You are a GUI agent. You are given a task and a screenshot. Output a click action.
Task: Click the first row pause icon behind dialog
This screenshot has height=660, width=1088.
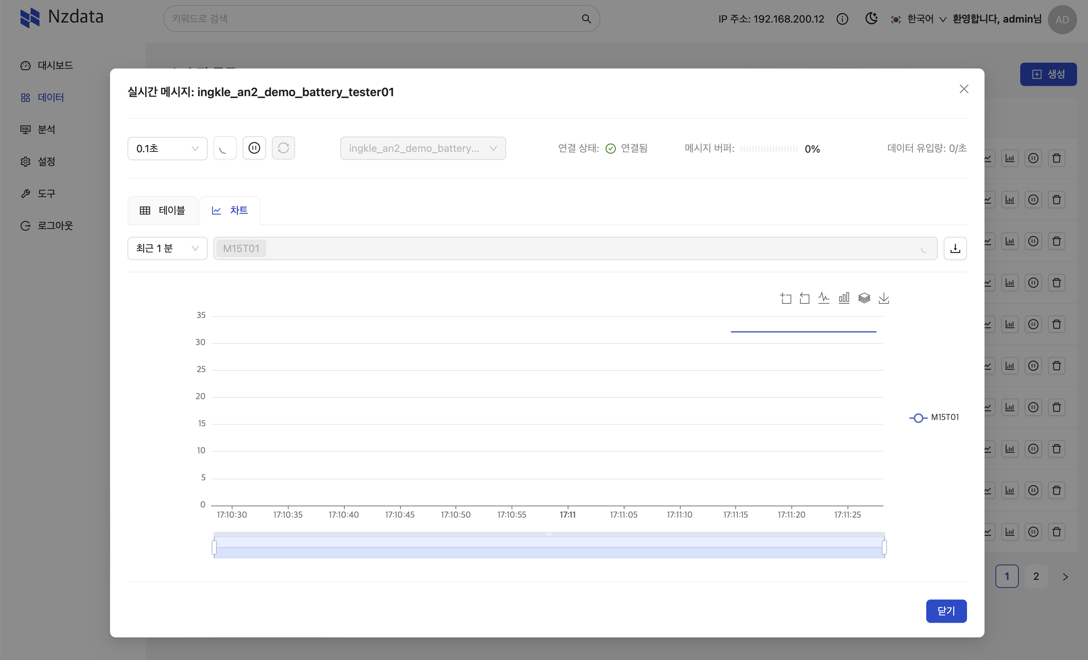[x=1033, y=158]
